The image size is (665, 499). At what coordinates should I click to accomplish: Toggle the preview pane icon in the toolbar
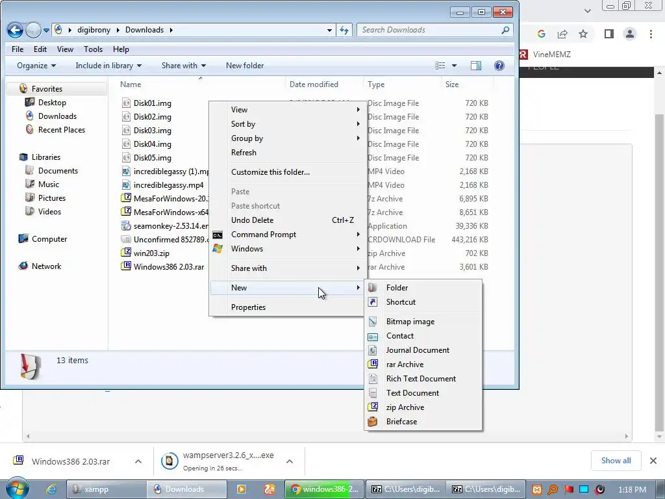(x=476, y=66)
